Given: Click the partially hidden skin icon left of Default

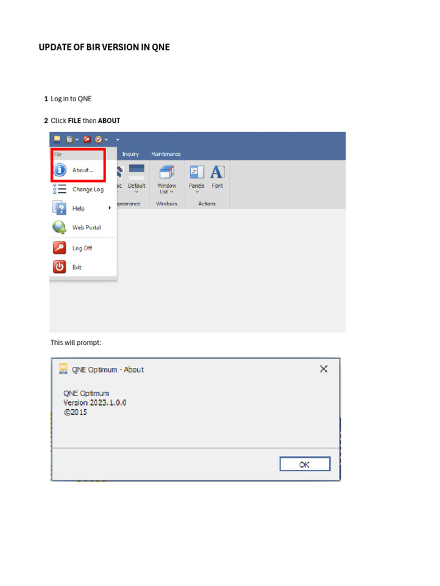Looking at the screenshot, I should coord(120,173).
